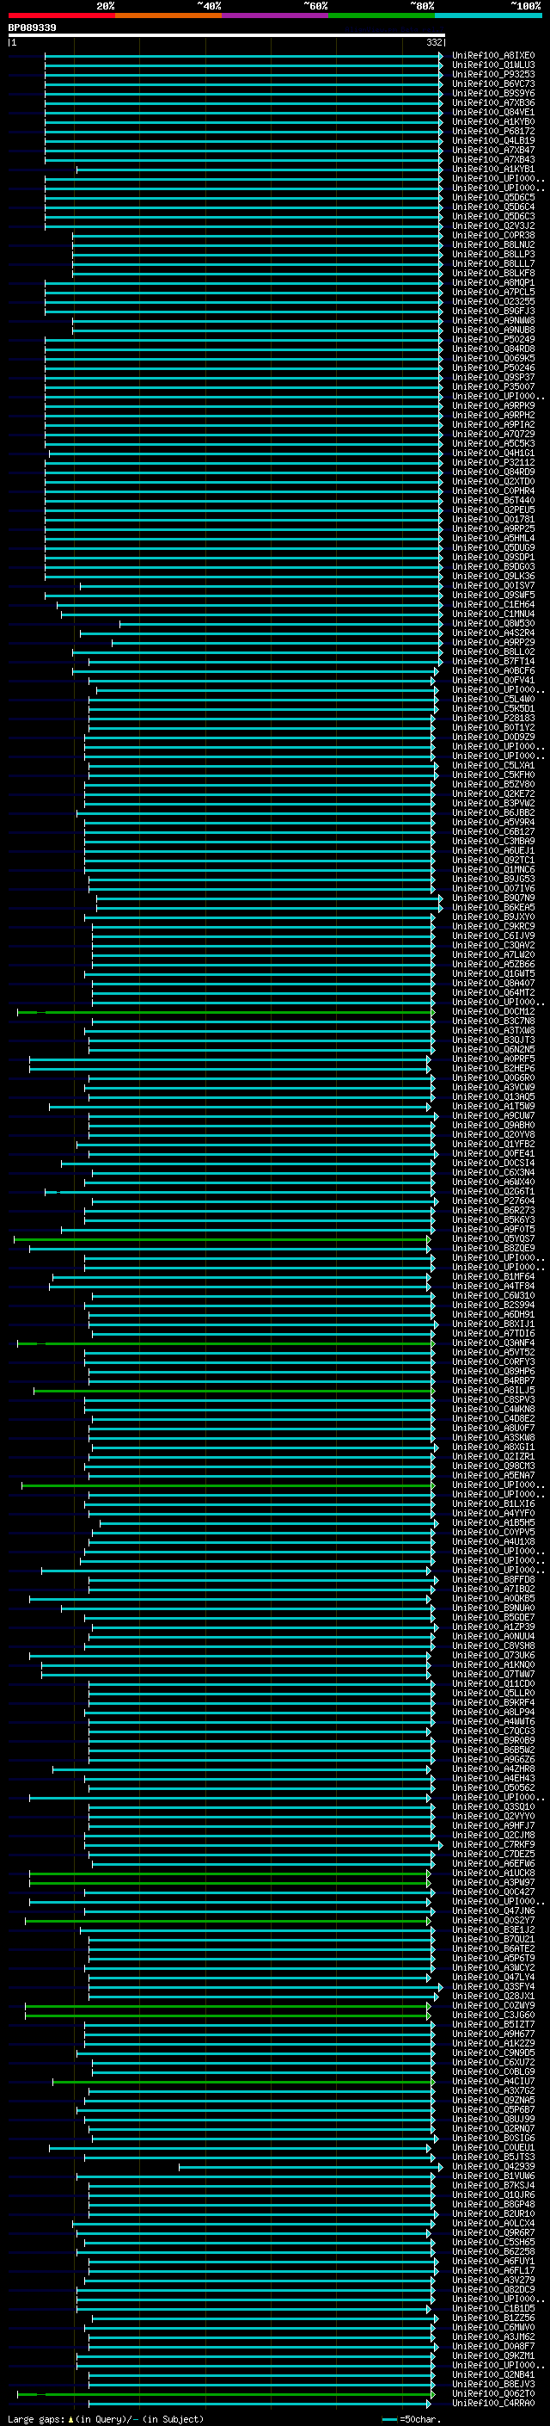This screenshot has height=2426, width=550.
Task: Select hit label UniRef100_C3JG60
Action: tap(493, 2015)
